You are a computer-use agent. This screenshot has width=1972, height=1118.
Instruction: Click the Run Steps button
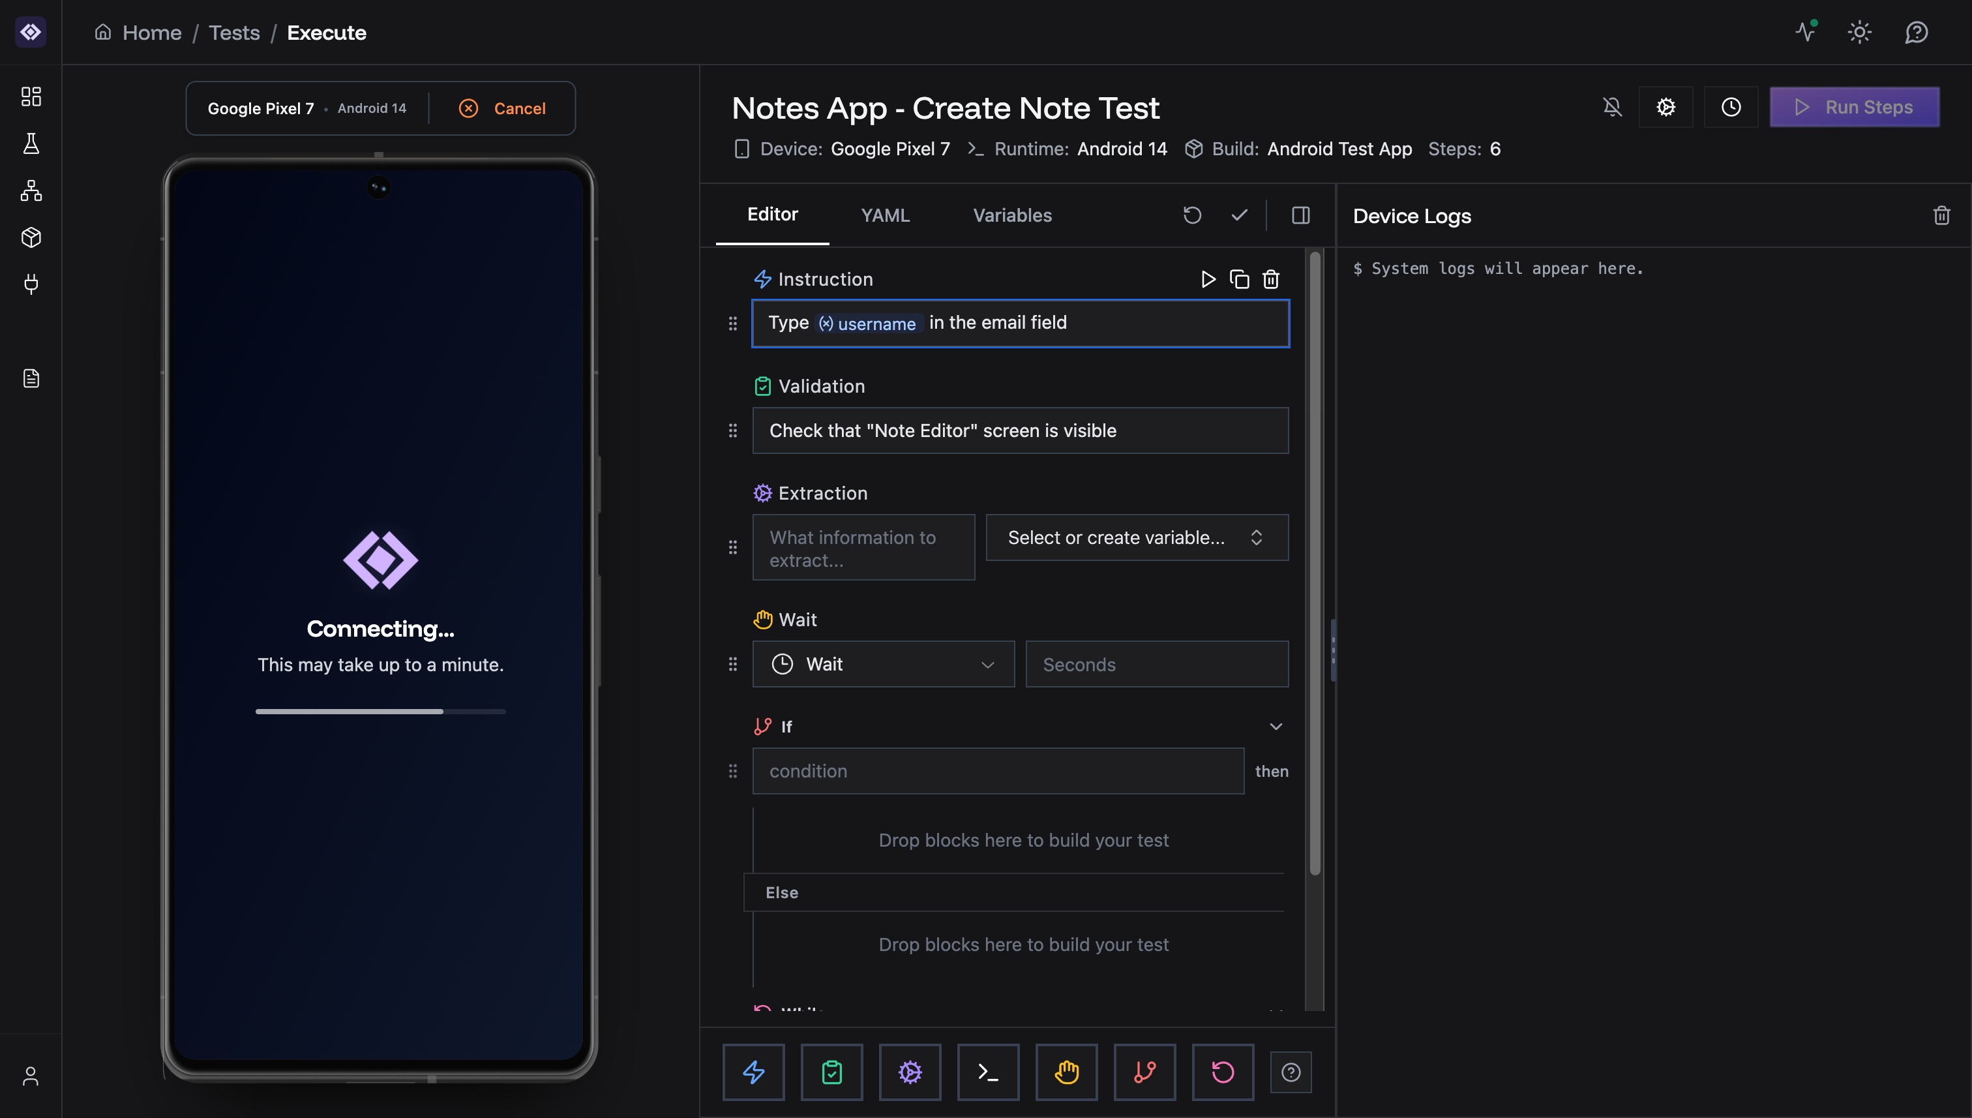(x=1854, y=107)
